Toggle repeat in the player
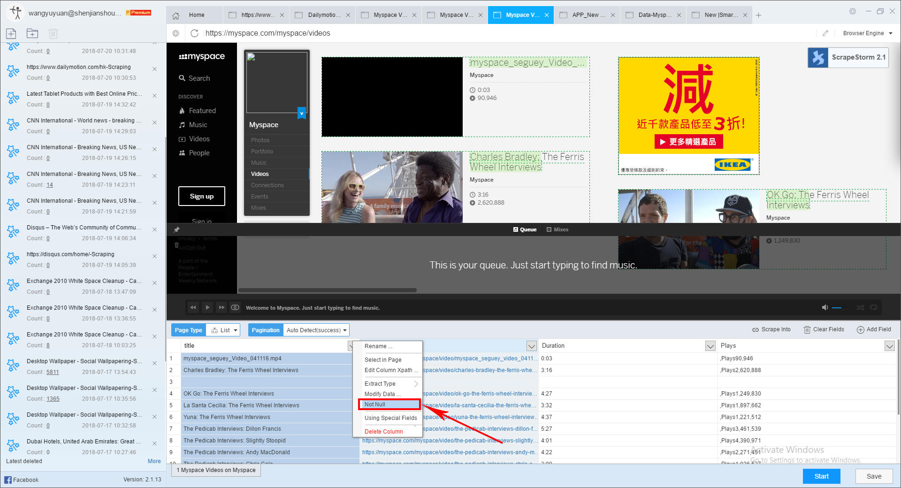 (874, 307)
